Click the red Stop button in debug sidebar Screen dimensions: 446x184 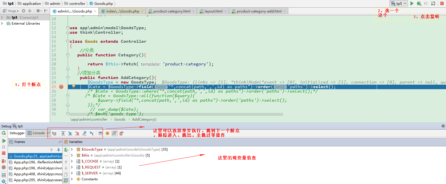[4, 153]
